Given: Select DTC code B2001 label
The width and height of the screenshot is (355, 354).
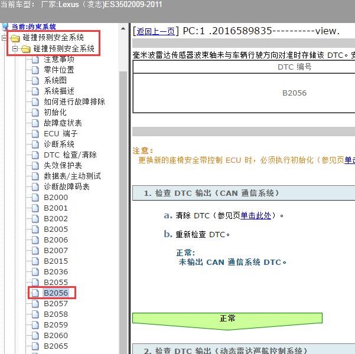Looking at the screenshot, I should pyautogui.click(x=56, y=208).
